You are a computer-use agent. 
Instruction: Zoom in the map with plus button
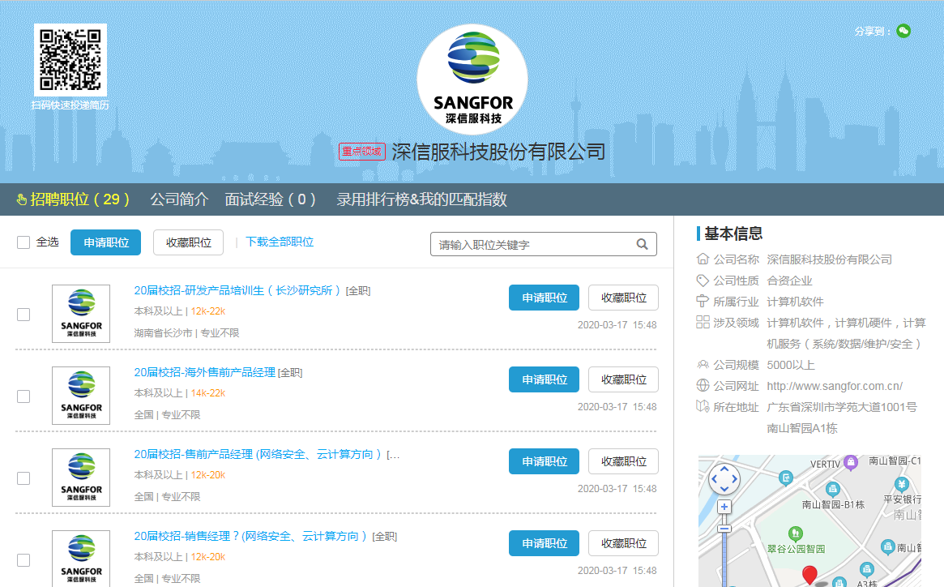pyautogui.click(x=724, y=508)
